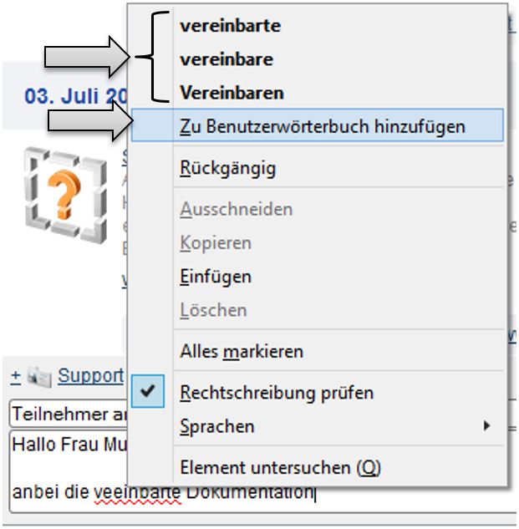
Task: Choose spelling suggestion "vereinbarte"
Action: point(230,26)
